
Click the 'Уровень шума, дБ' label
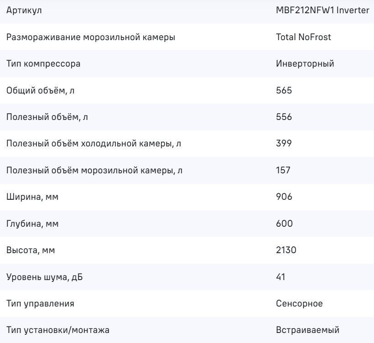click(x=44, y=275)
